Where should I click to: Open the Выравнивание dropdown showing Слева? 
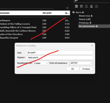click(41, 63)
